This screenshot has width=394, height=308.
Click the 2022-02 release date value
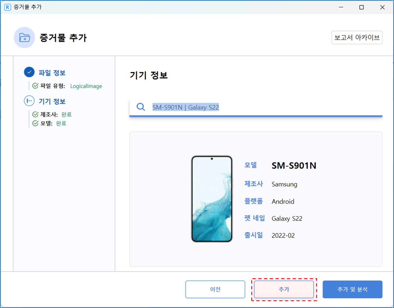(x=283, y=235)
